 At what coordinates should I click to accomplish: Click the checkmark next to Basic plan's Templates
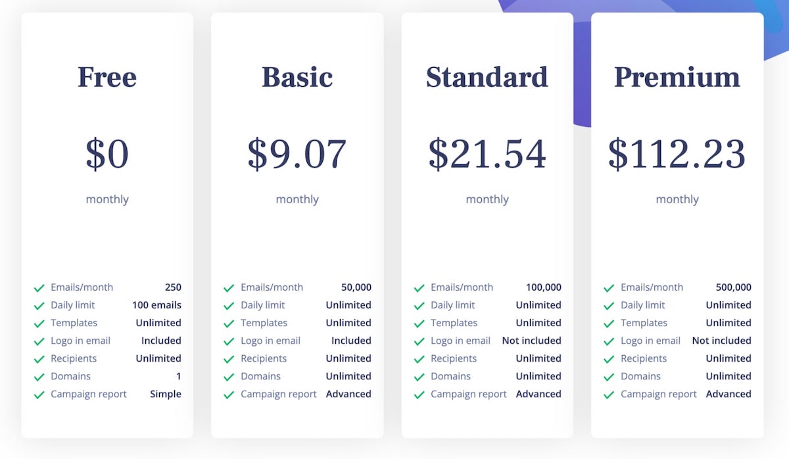coord(229,324)
